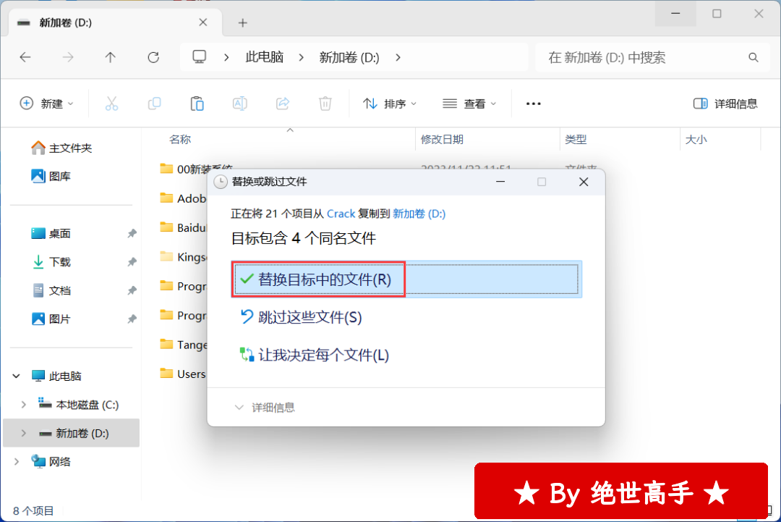
Task: Click the Cut scissors icon in toolbar
Action: (x=111, y=104)
